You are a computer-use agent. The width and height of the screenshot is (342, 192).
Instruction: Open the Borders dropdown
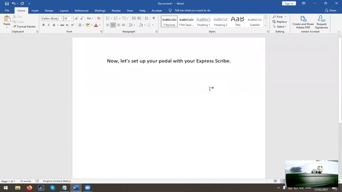point(153,25)
